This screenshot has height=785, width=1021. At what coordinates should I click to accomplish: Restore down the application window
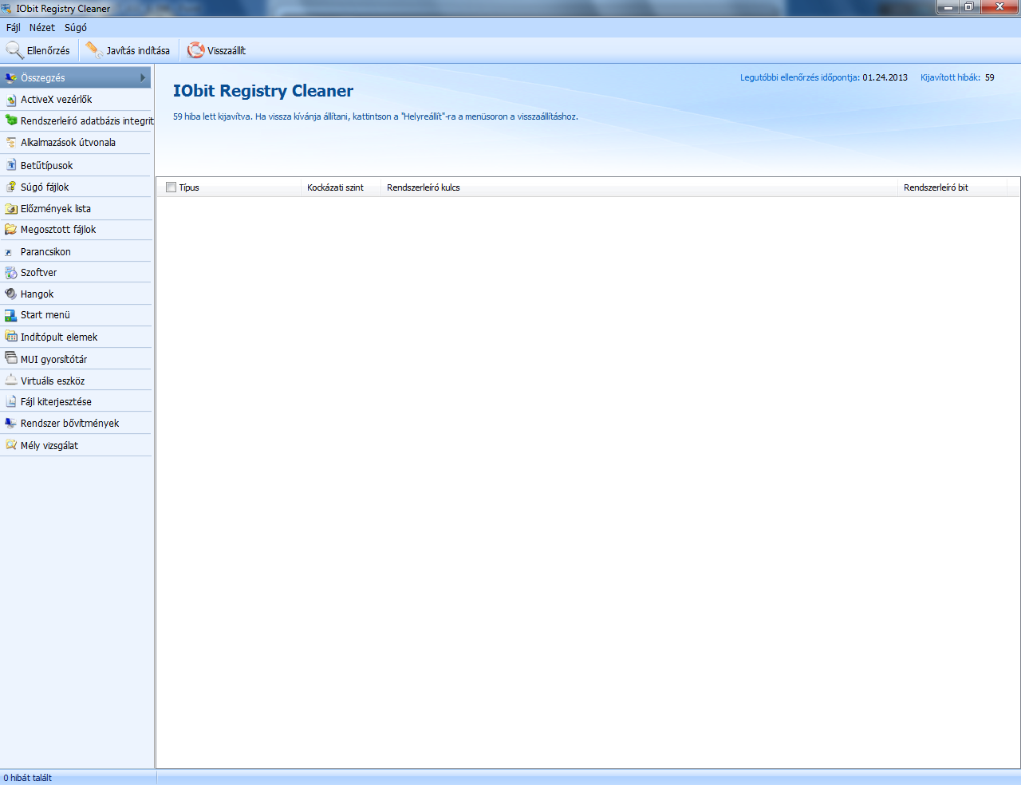tap(968, 7)
